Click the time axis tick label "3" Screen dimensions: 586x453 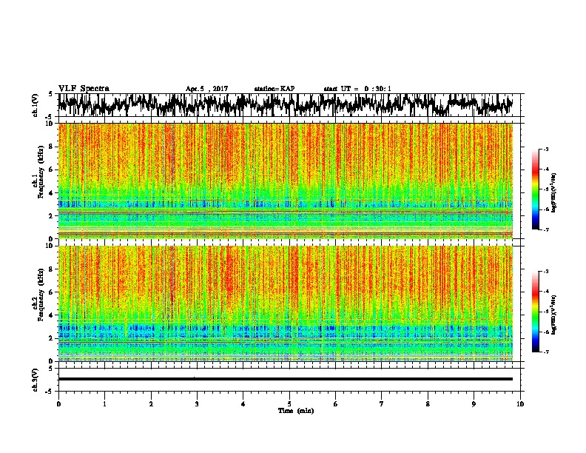tap(197, 404)
